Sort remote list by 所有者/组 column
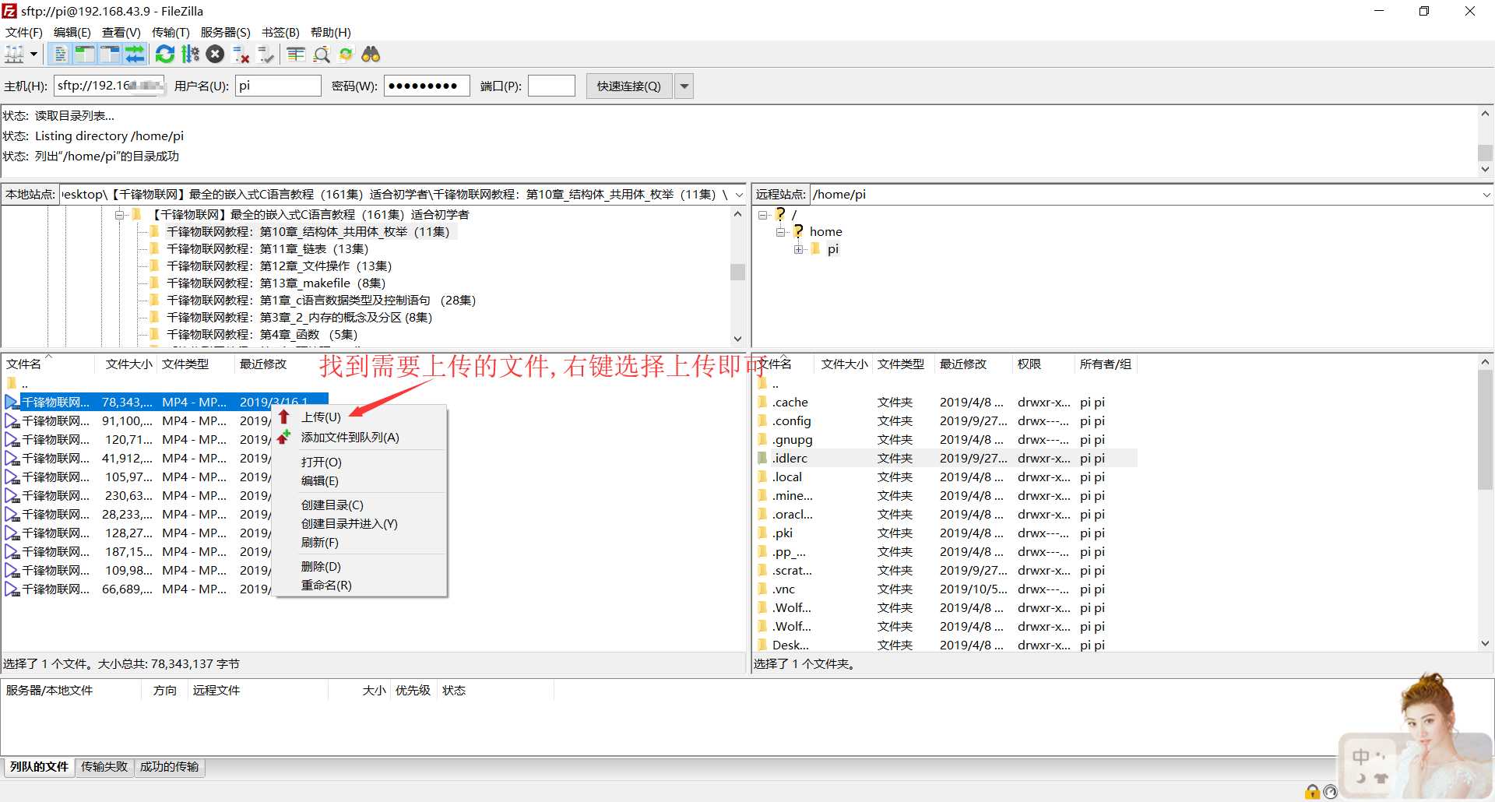This screenshot has height=802, width=1495. point(1105,364)
